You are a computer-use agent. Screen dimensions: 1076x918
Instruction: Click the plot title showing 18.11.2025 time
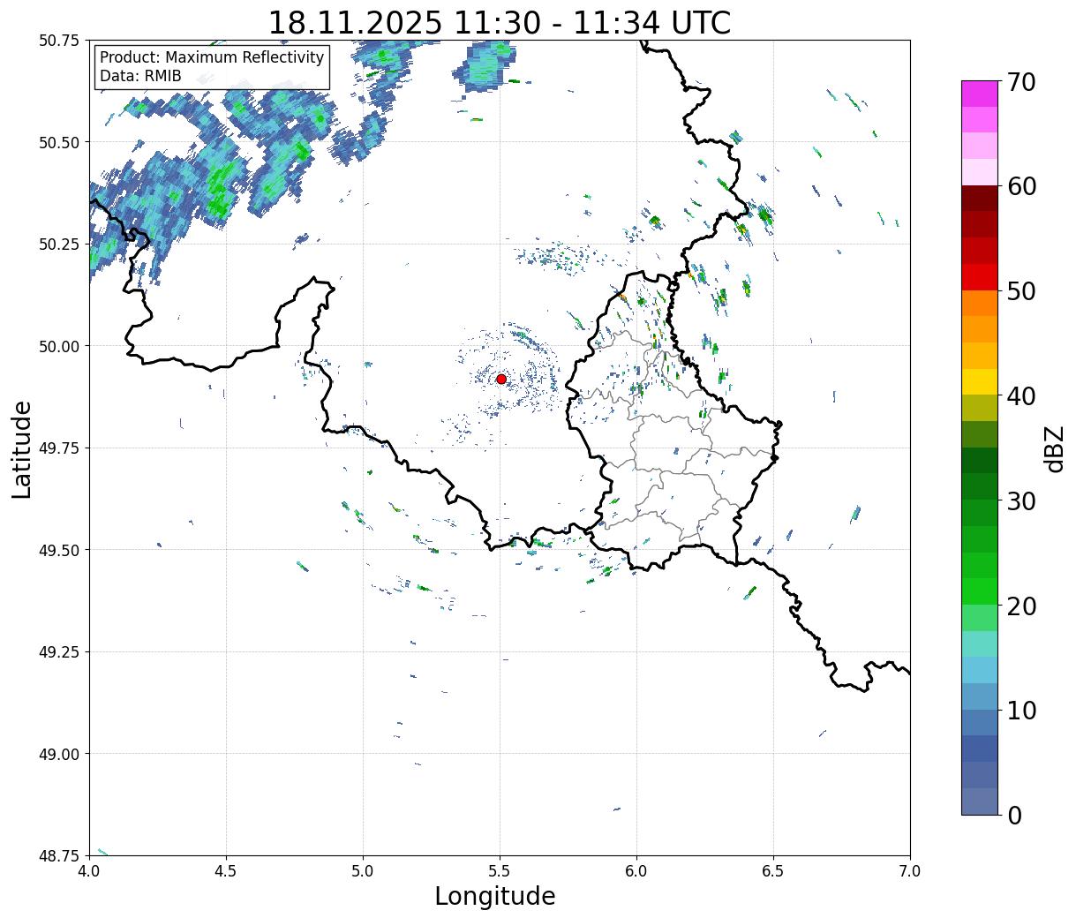[x=500, y=23]
